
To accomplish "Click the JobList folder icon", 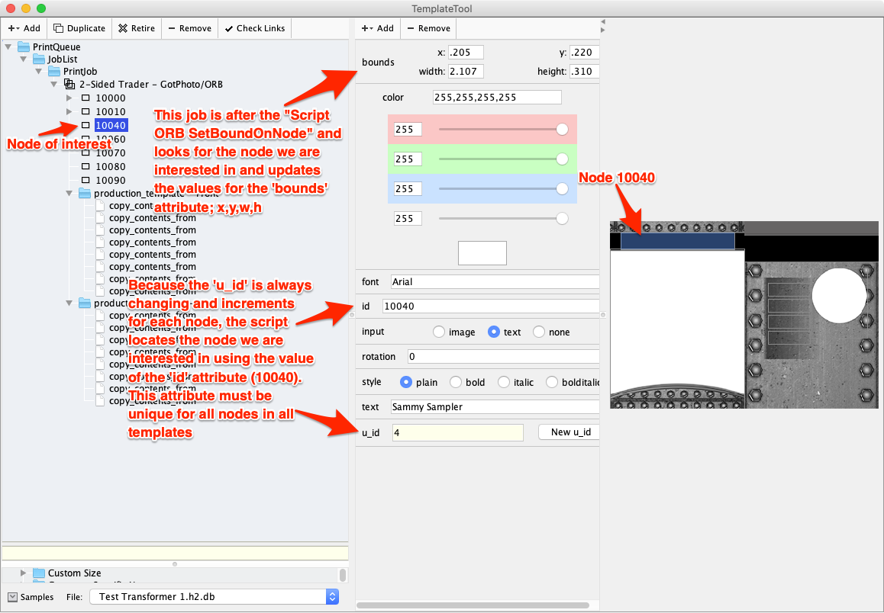I will [x=38, y=59].
